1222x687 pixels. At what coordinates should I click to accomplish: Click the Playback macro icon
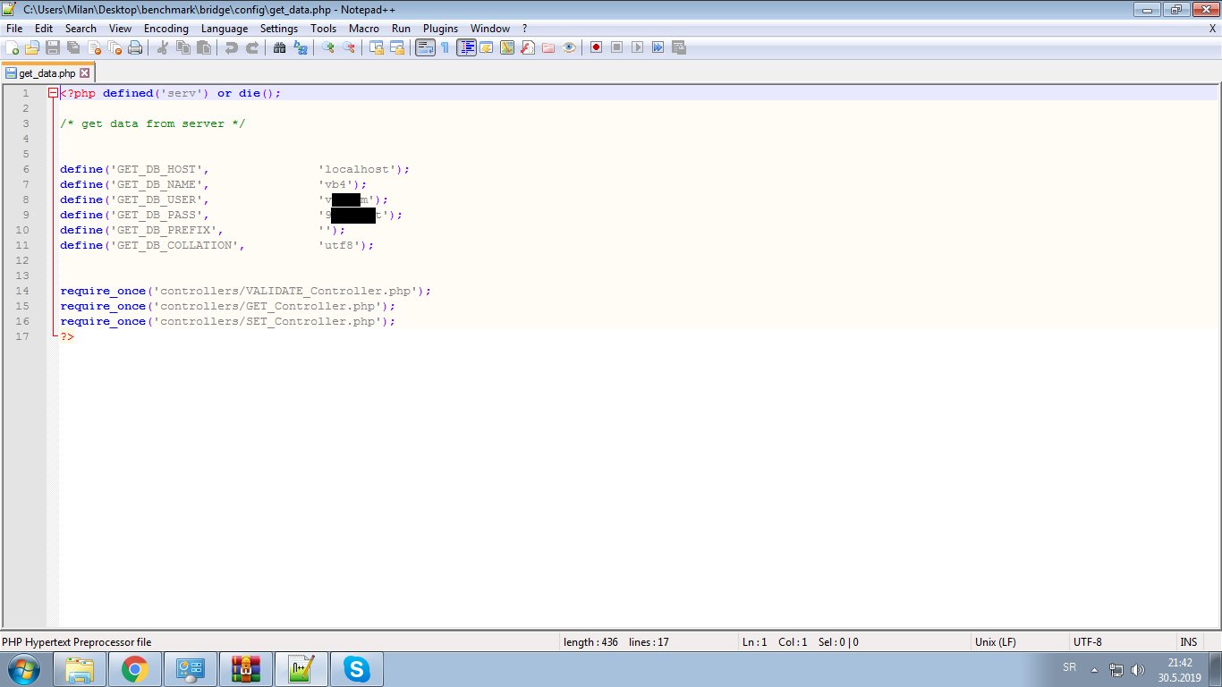(x=637, y=47)
